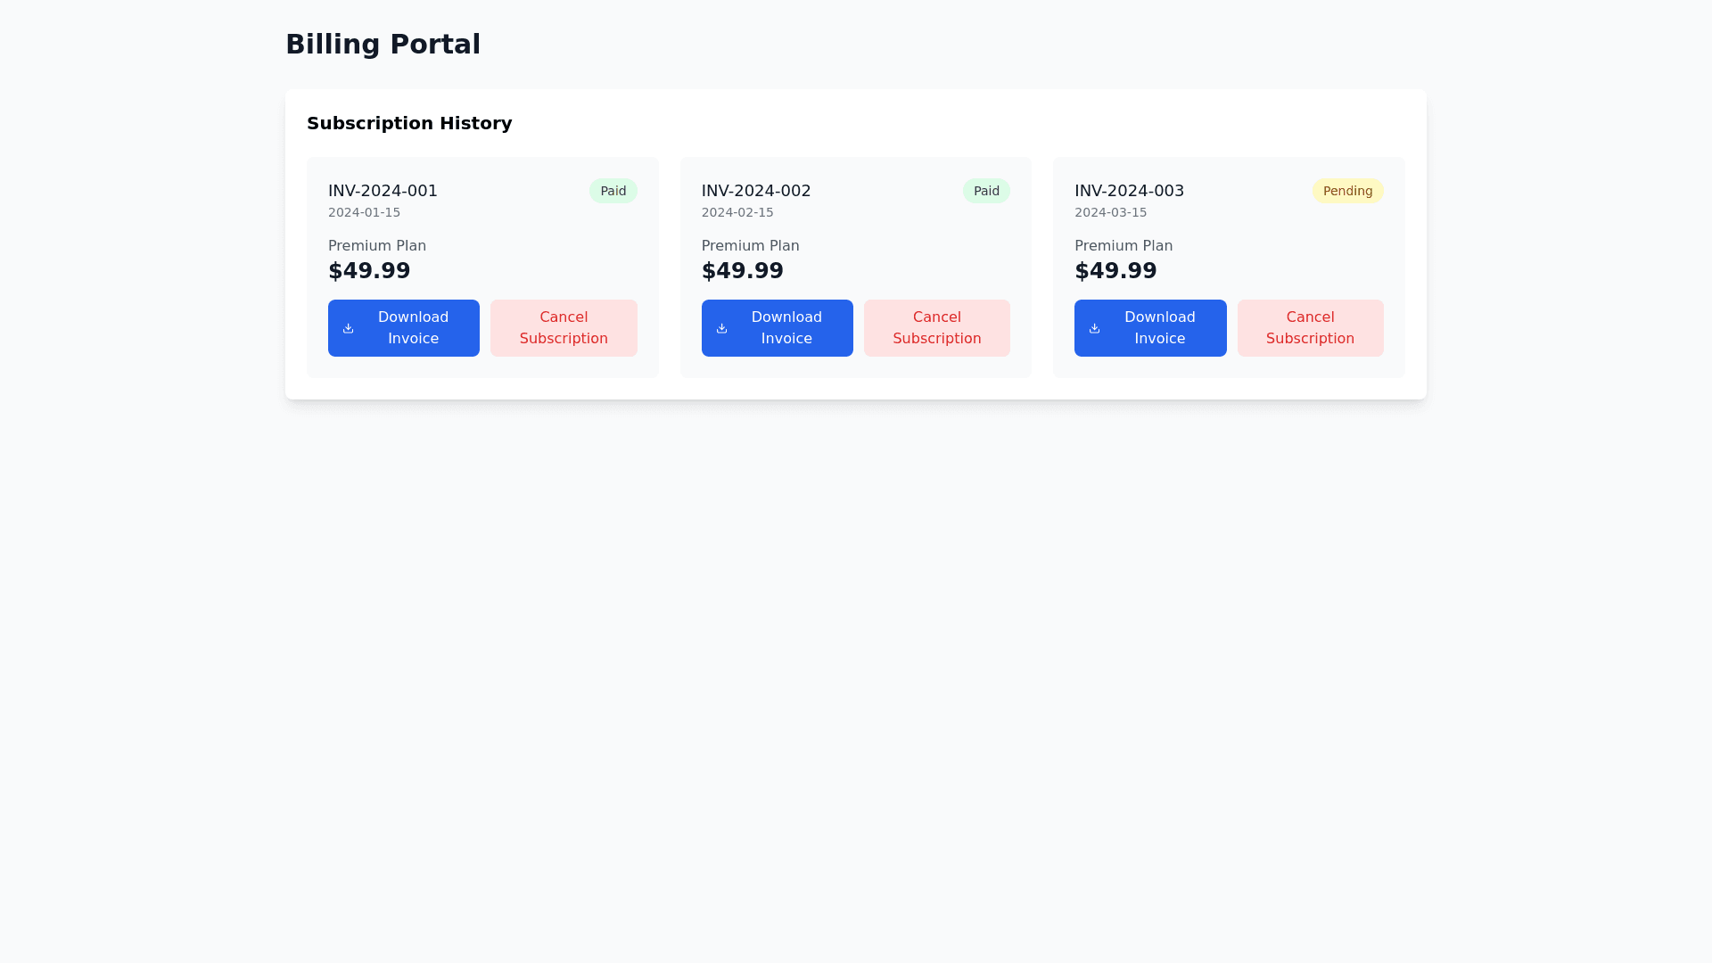Image resolution: width=1712 pixels, height=963 pixels.
Task: Click the green Paid badge on INV-2024-001
Action: (x=613, y=190)
